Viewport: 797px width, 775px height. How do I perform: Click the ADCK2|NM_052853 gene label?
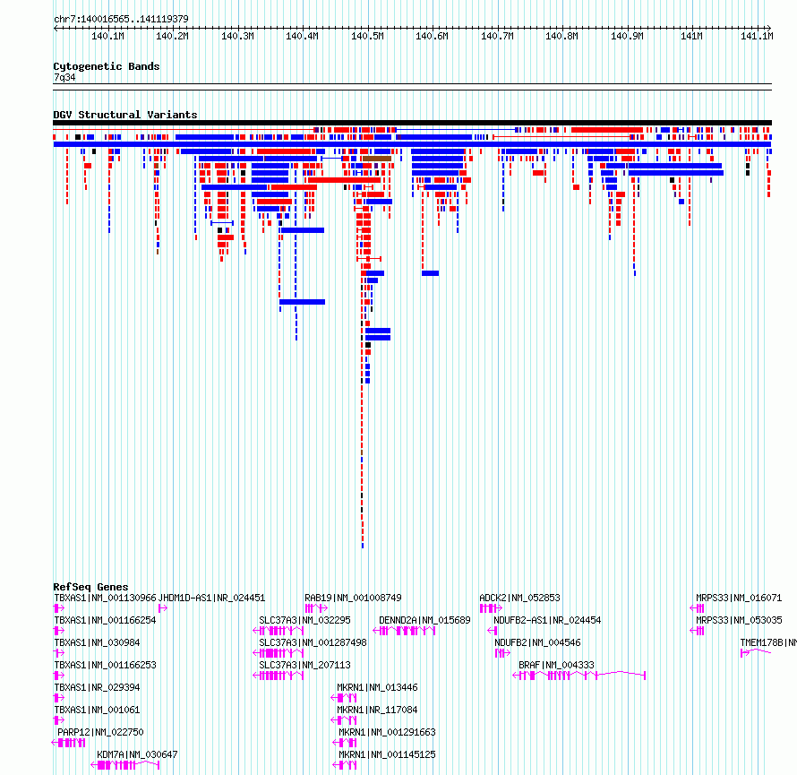[519, 598]
